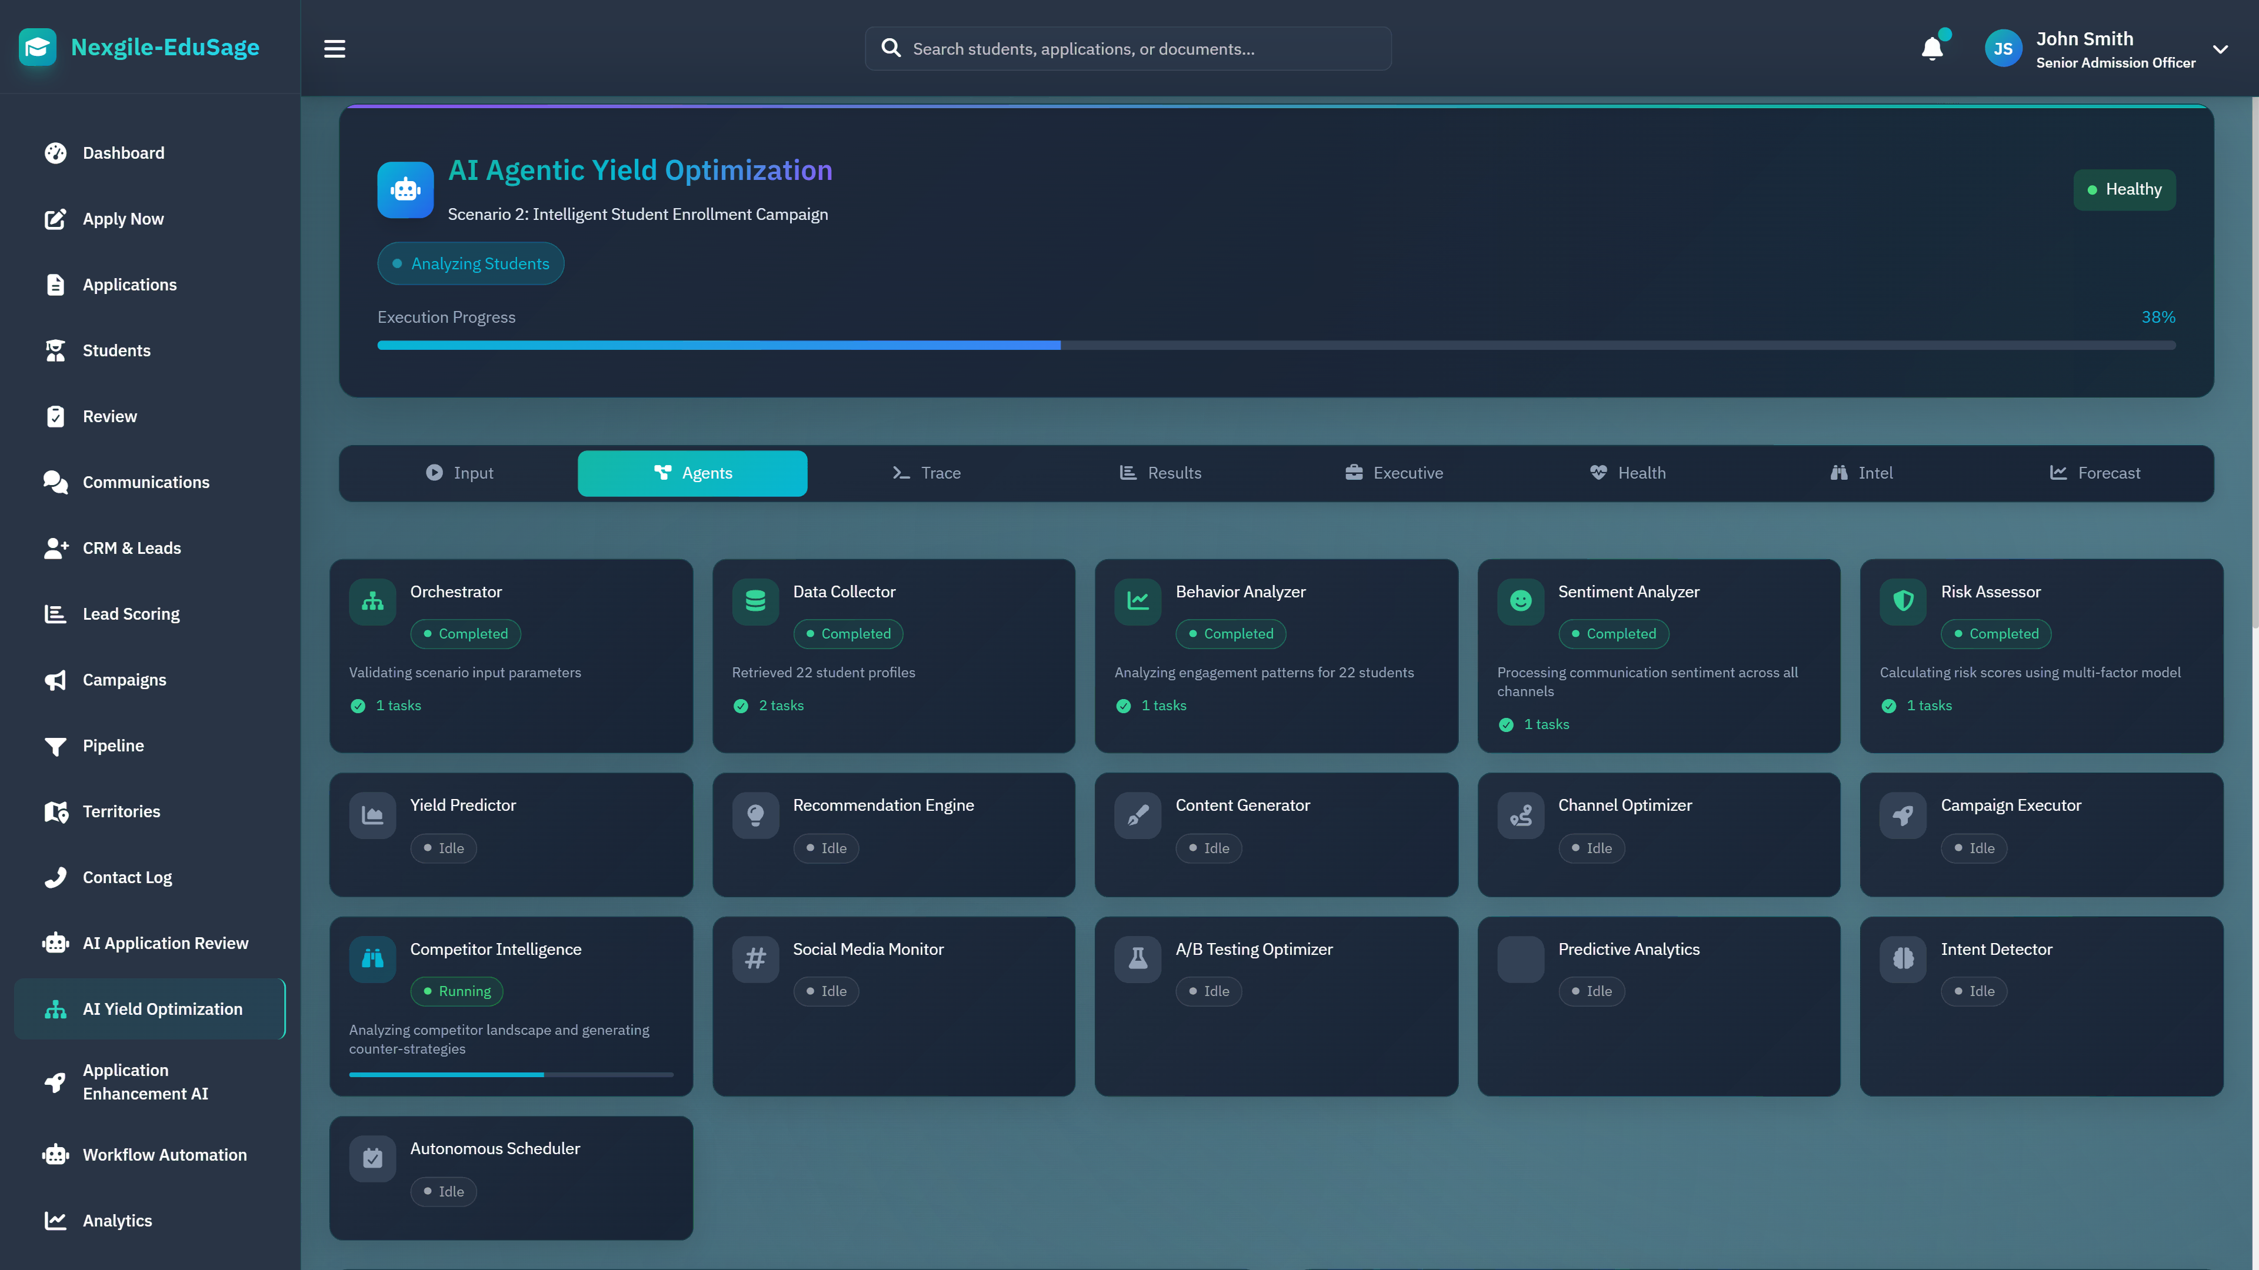Select the Students sidebar icon
2259x1270 pixels.
pyautogui.click(x=55, y=350)
